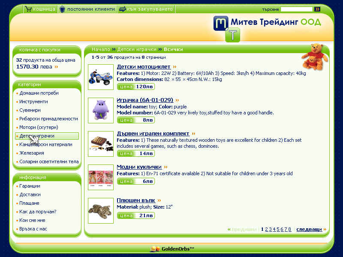Click the shopping cart icon in top bar
The width and height of the screenshot is (343, 257).
pyautogui.click(x=28, y=9)
